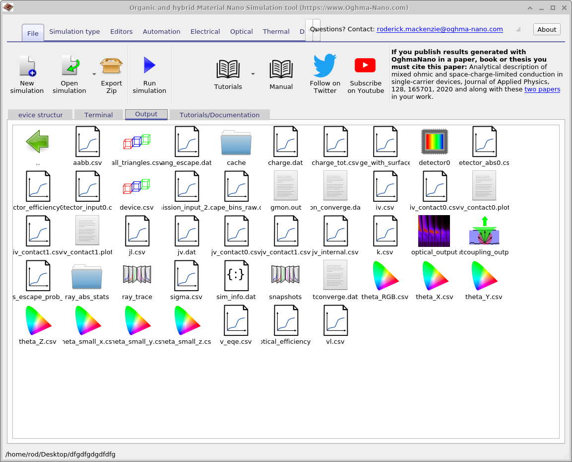Screen dimensions: 572x462
Task: Open the dropdown next to Open simulation
Action: 94,74
